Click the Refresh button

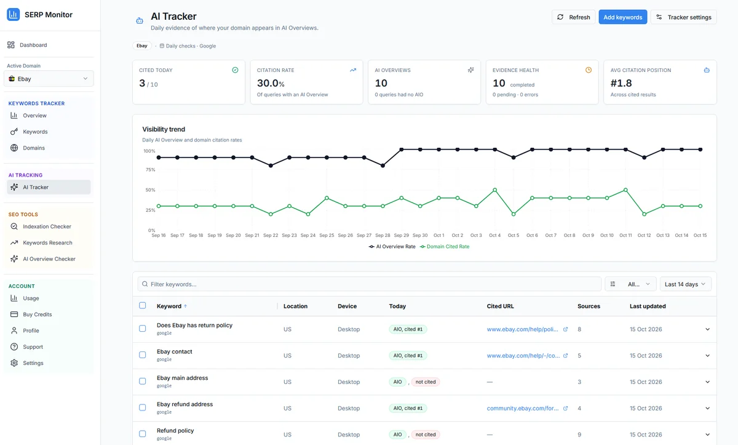point(573,17)
